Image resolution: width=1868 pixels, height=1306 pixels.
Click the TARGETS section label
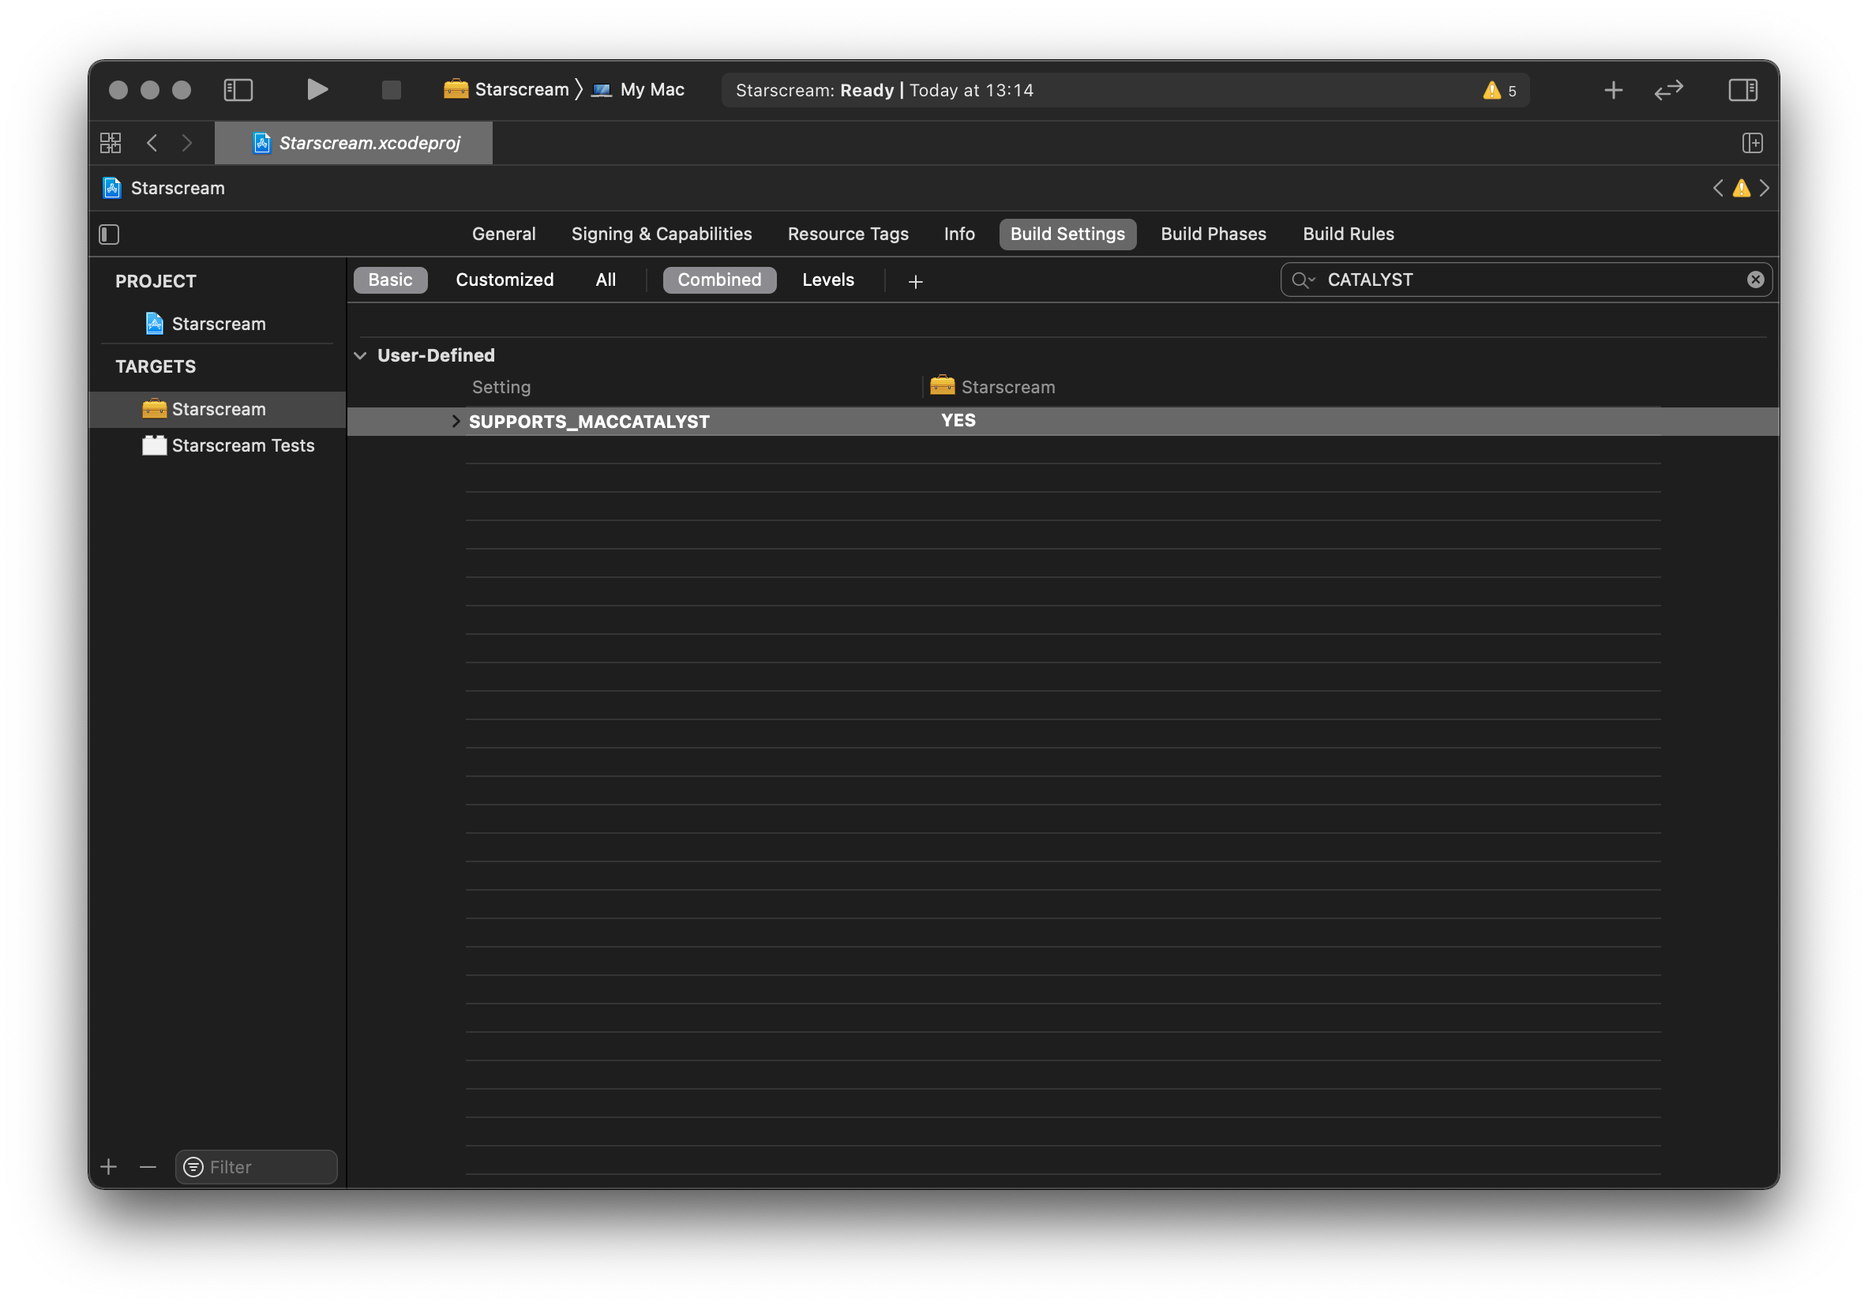tap(156, 367)
